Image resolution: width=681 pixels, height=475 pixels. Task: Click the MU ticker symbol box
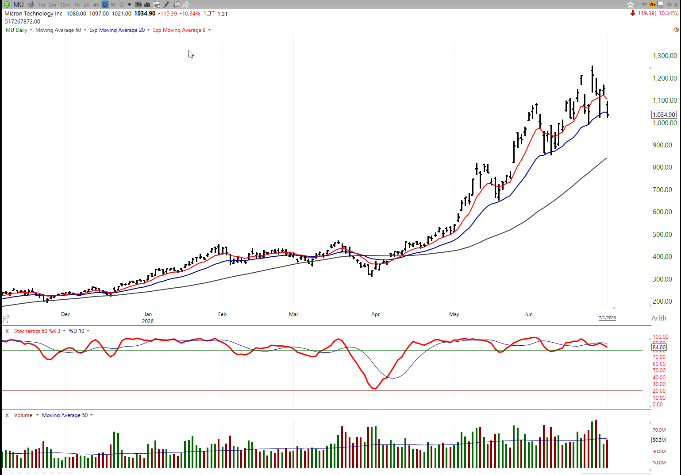click(x=19, y=4)
